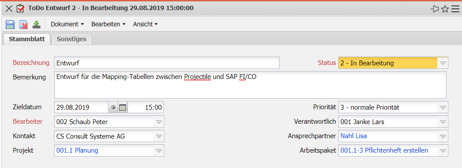
Task: Follow the 001.1 Planung project link
Action: 78,150
